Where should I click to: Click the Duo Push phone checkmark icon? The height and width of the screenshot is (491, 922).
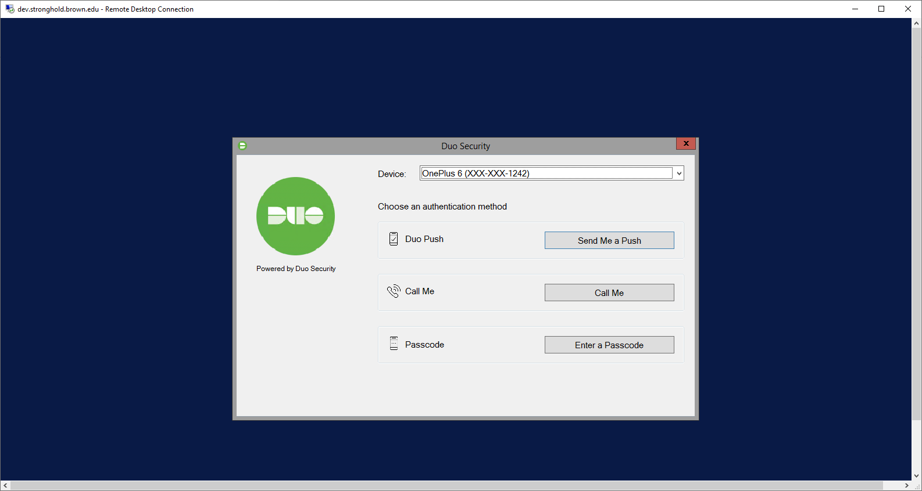click(x=394, y=239)
